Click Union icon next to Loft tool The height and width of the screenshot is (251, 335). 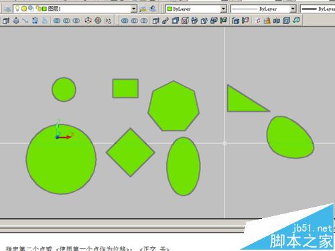[x=57, y=21]
